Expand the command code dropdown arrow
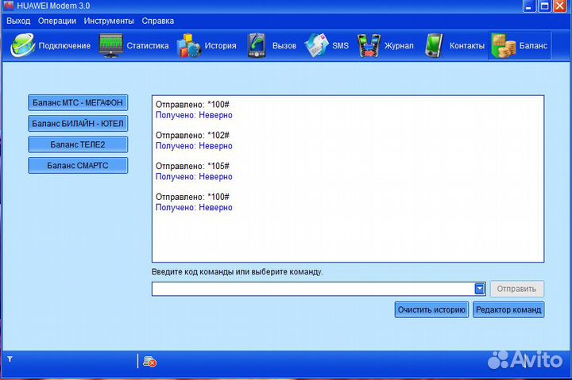The height and width of the screenshot is (380, 572). click(x=480, y=289)
